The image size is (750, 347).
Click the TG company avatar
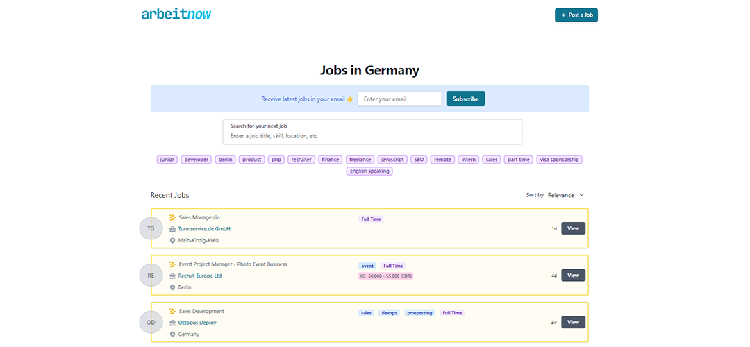pyautogui.click(x=151, y=228)
